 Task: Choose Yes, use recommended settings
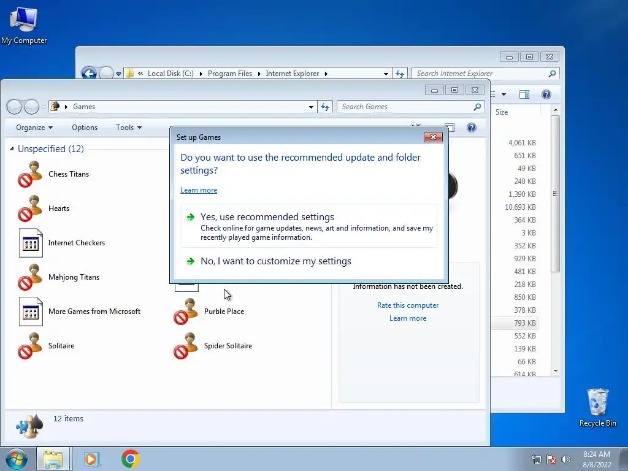click(x=309, y=226)
